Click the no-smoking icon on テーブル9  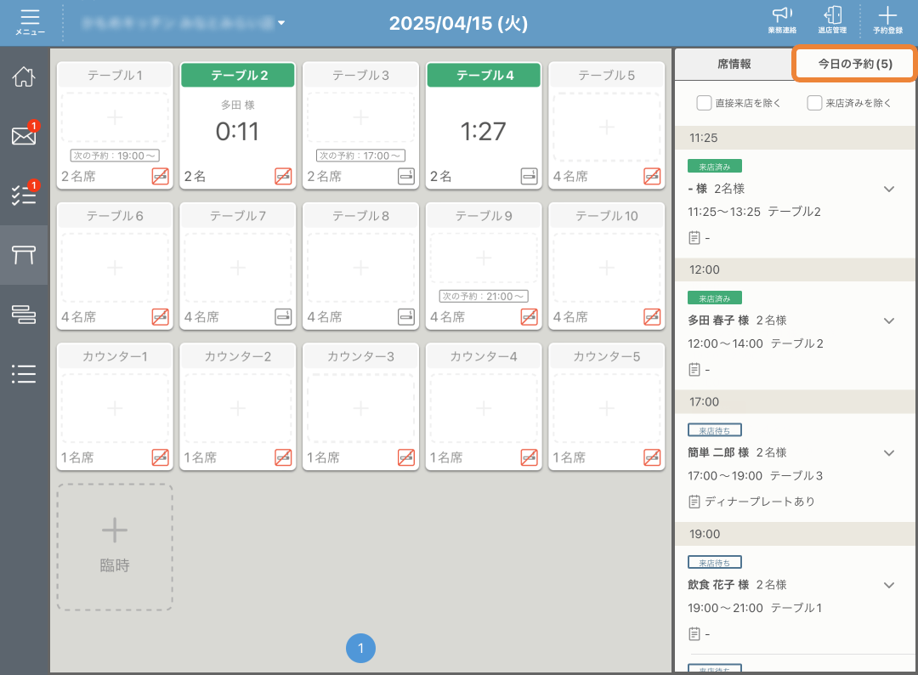(530, 317)
